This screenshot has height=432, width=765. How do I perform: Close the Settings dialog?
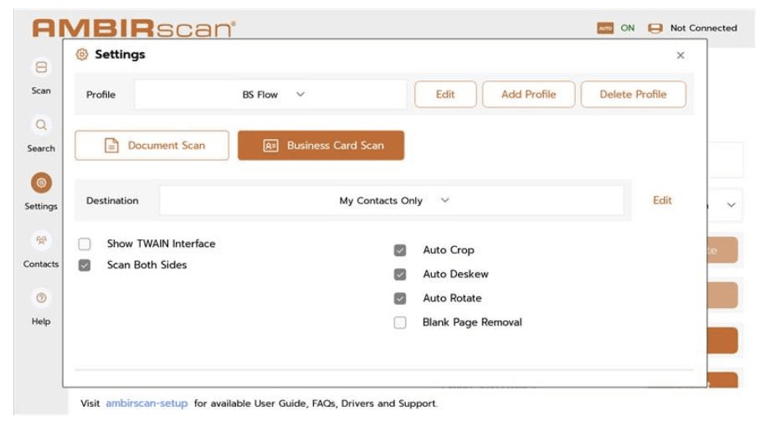[680, 55]
